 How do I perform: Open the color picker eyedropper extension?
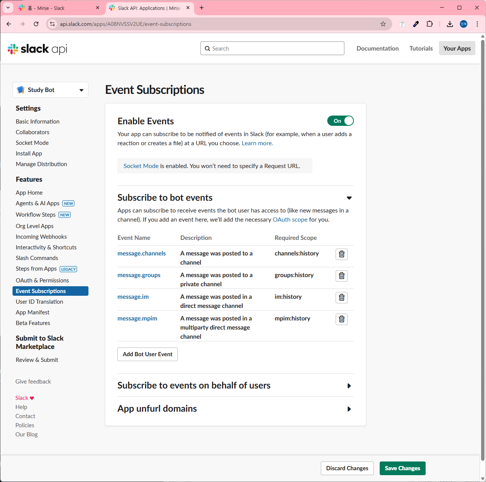416,24
